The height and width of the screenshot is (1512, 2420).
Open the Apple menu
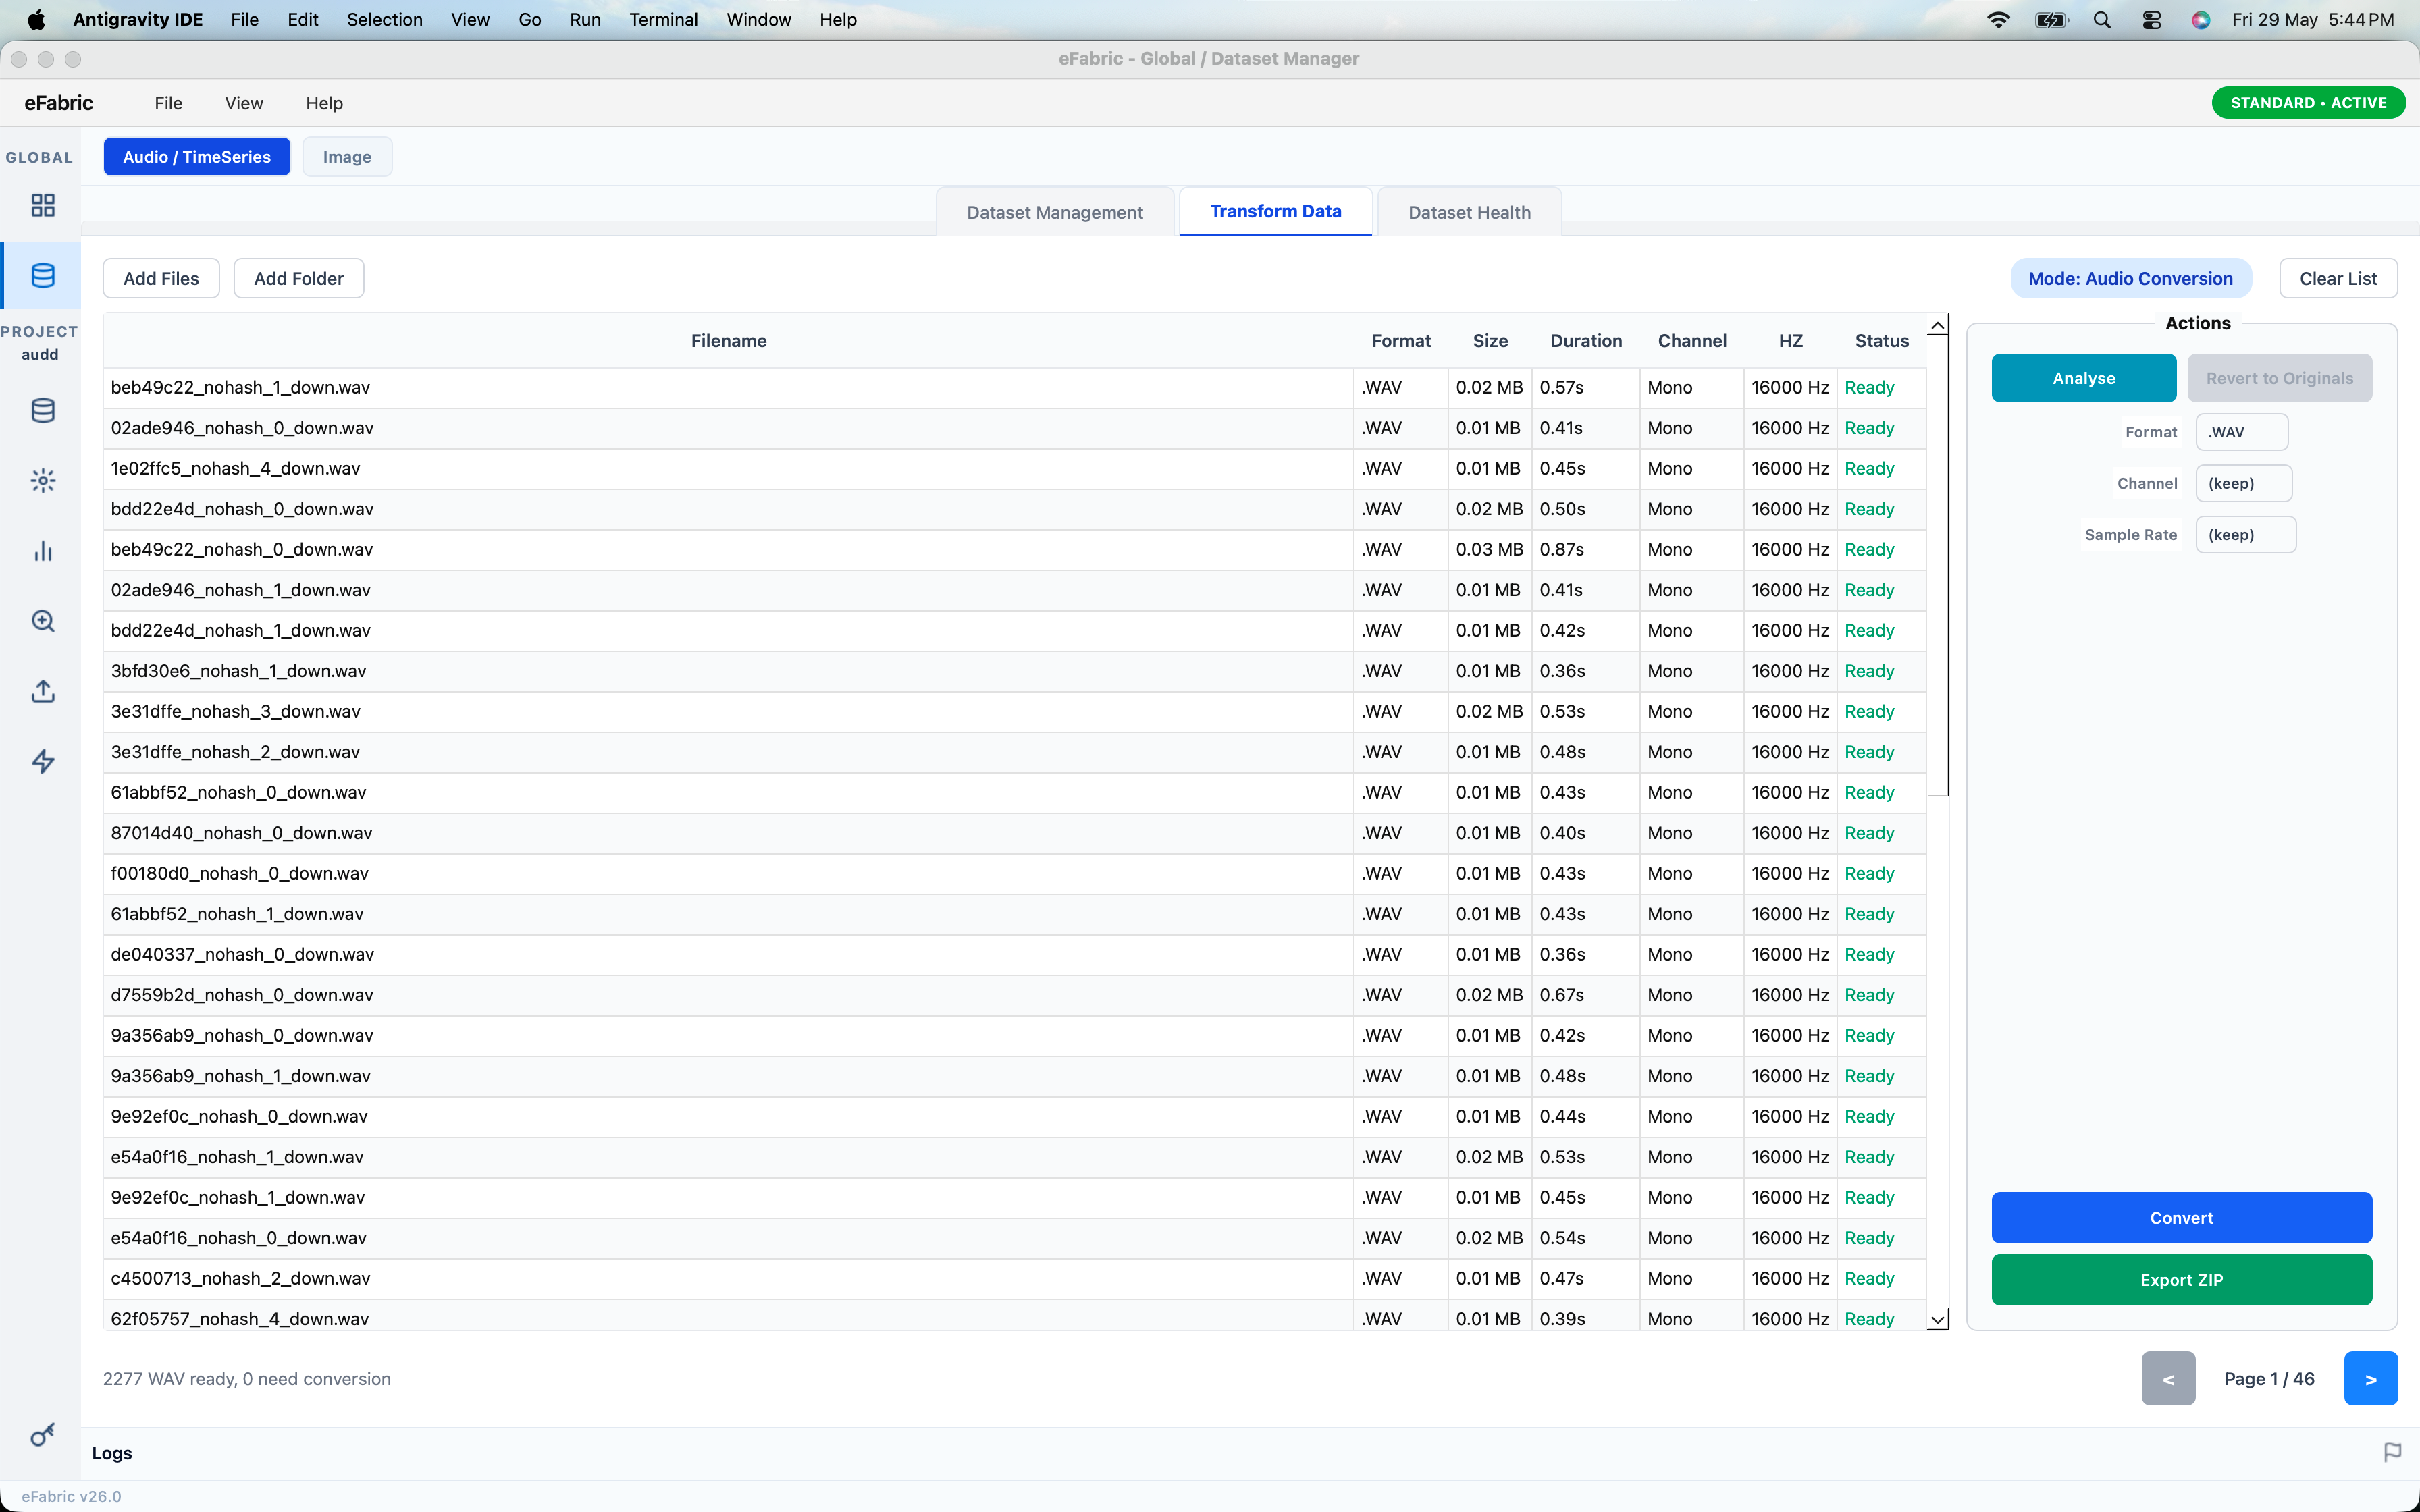[36, 19]
